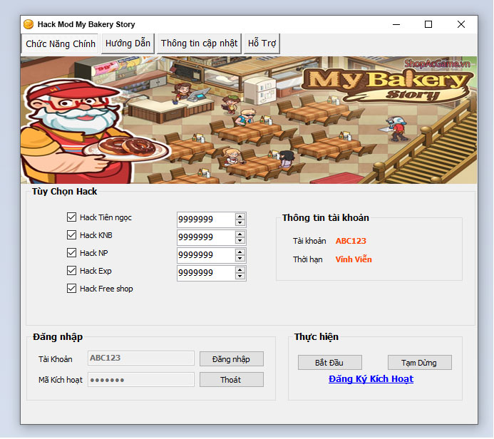Open Thông tin cập nhật tab
Image resolution: width=494 pixels, height=439 pixels.
(x=199, y=43)
